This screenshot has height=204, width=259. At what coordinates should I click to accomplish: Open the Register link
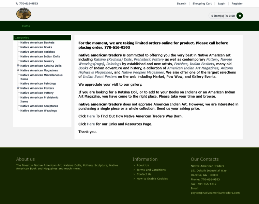237,3
